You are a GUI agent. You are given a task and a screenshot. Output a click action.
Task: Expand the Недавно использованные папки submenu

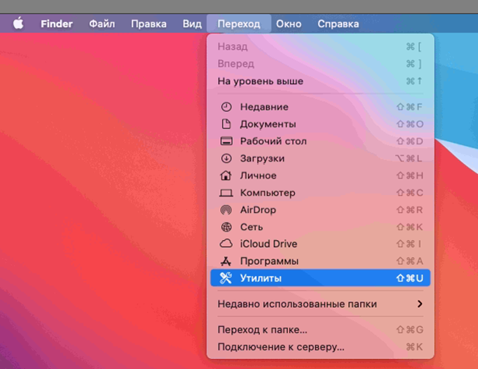[x=318, y=304]
